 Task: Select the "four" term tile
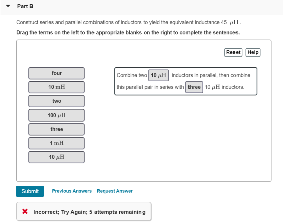[57, 73]
